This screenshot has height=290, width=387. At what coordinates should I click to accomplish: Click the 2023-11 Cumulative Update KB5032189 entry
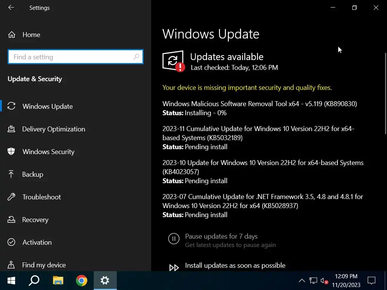click(258, 133)
